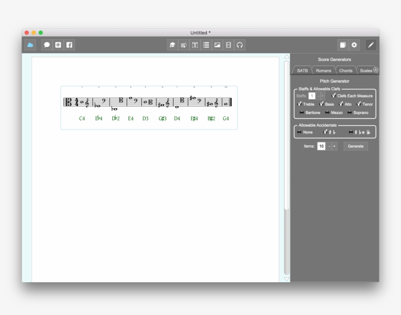Increase Items count with the plus stepper
401x315 pixels.
coord(334,146)
